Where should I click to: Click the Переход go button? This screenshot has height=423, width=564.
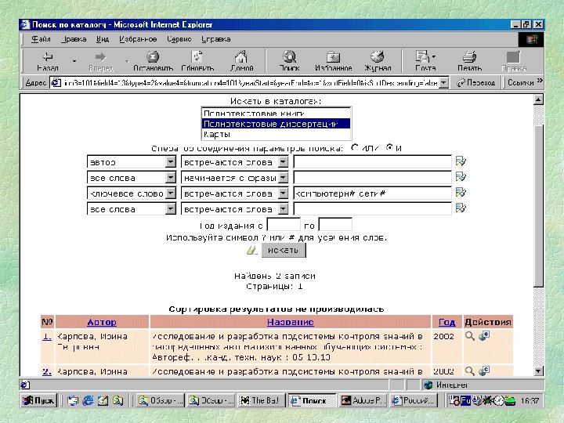tap(476, 83)
